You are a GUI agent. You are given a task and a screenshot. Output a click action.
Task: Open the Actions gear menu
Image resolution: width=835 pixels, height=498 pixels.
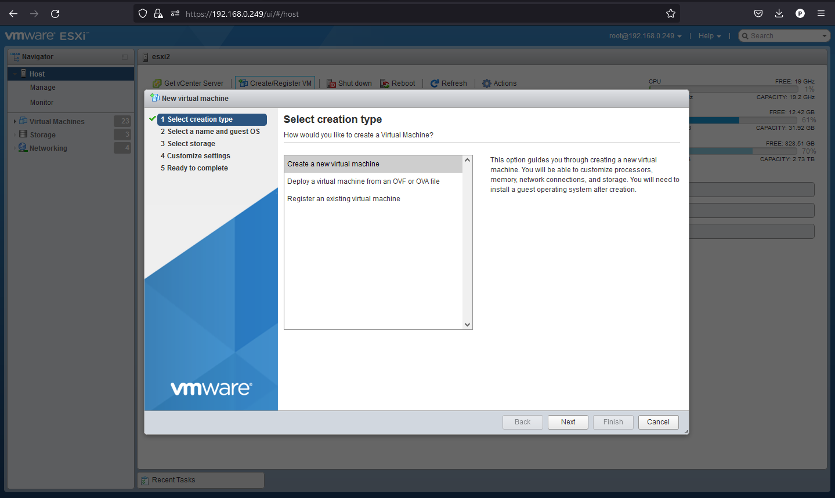coord(499,83)
